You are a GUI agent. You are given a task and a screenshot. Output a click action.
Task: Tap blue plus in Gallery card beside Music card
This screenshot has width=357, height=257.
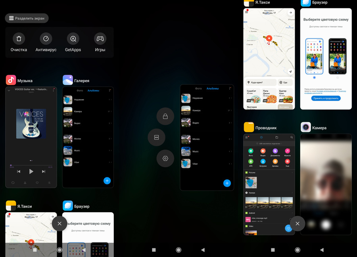[107, 181]
